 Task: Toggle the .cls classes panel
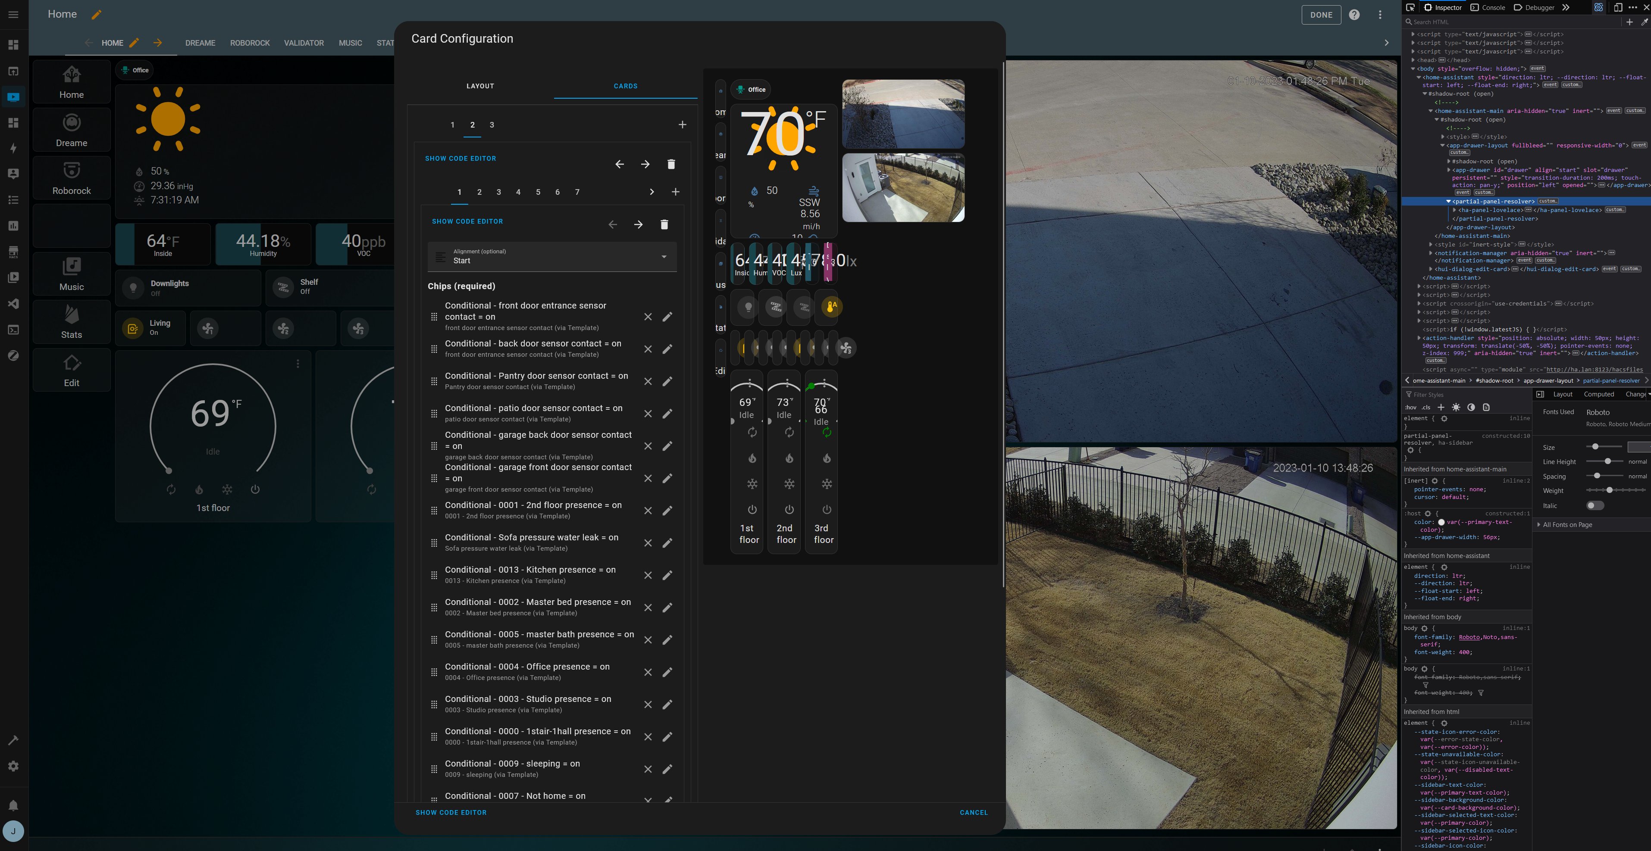1426,407
